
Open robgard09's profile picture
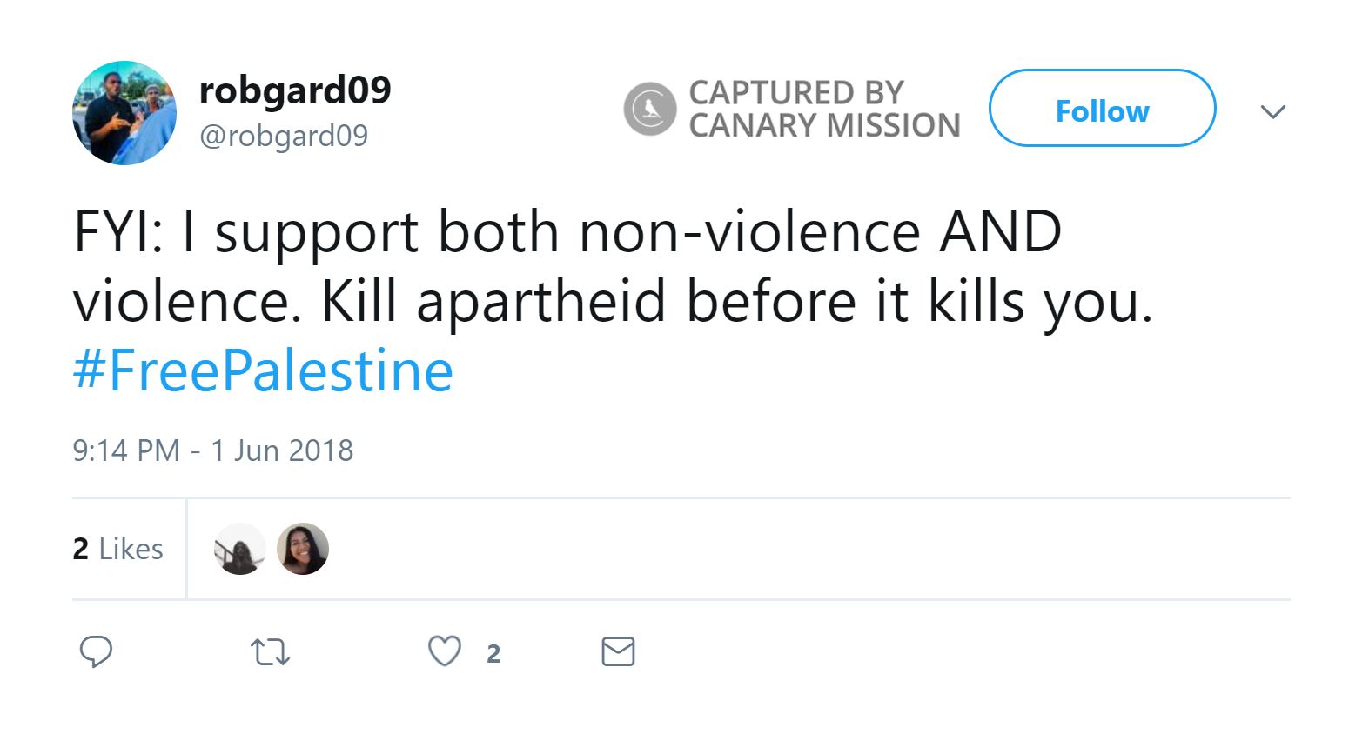tap(124, 112)
